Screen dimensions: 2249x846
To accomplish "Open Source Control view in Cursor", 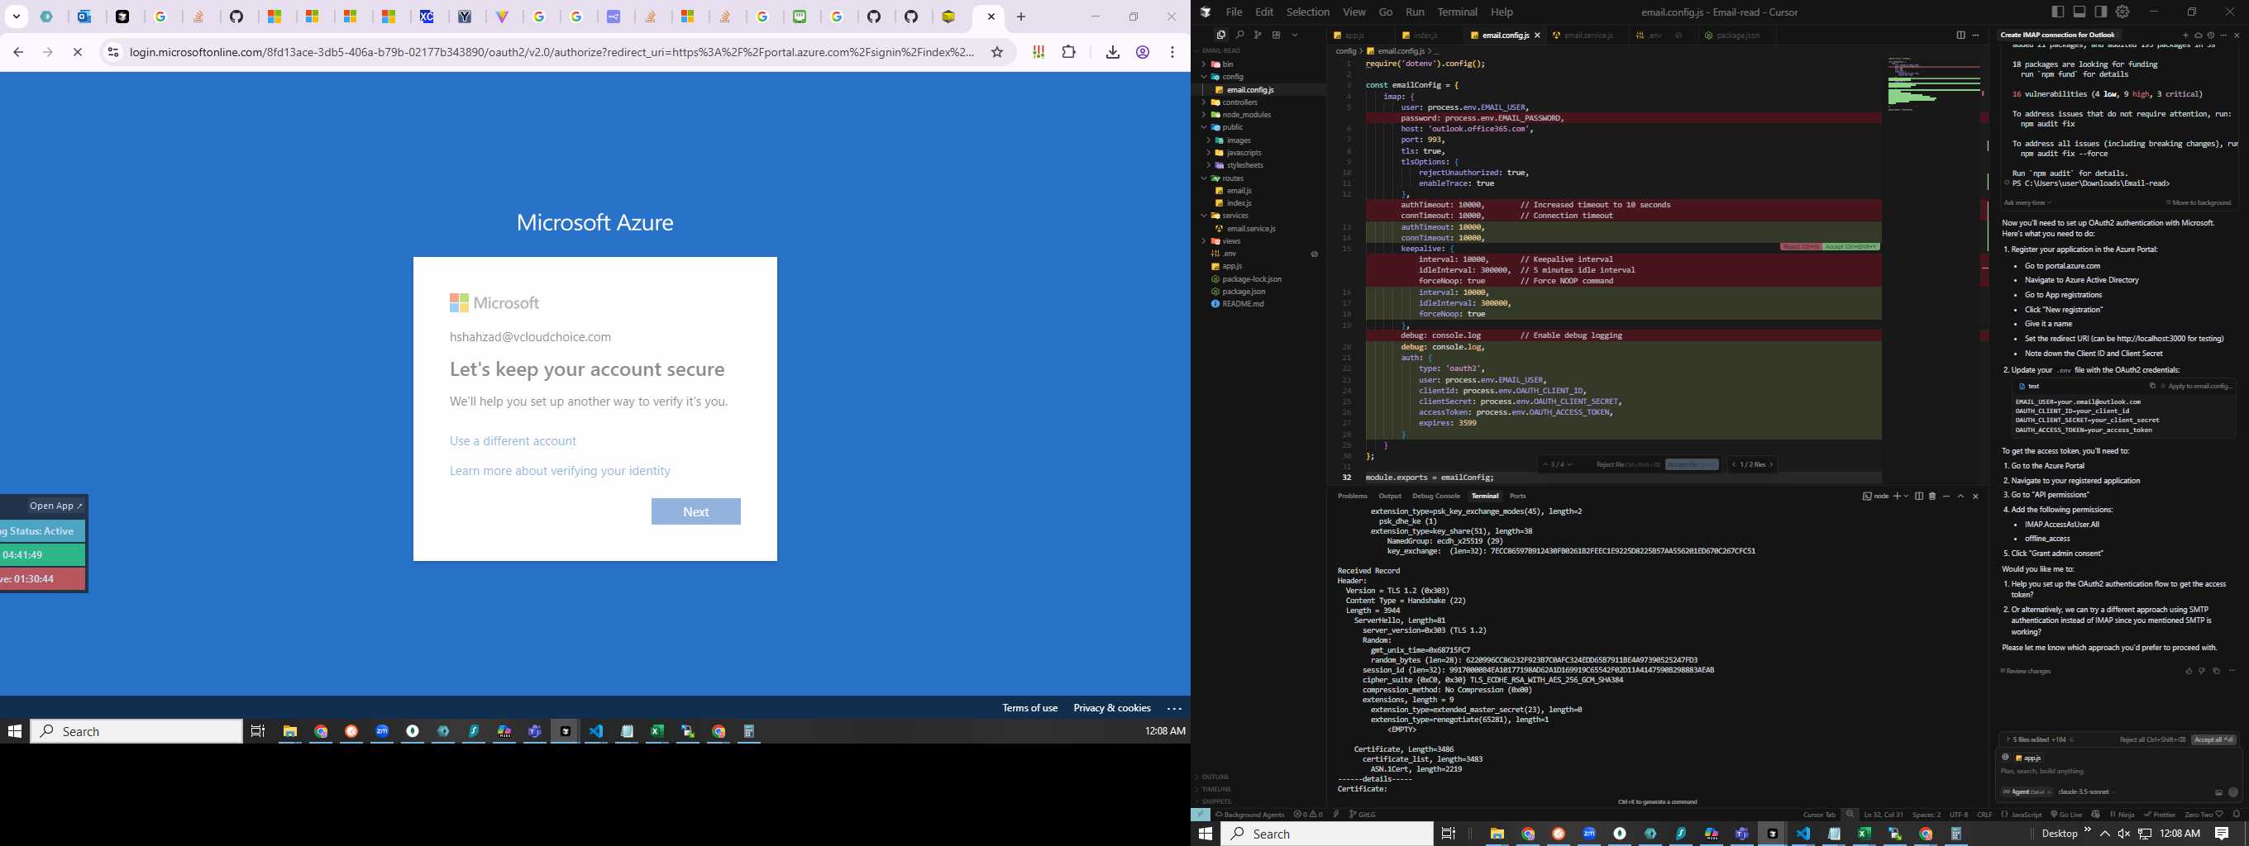I will (x=1258, y=35).
